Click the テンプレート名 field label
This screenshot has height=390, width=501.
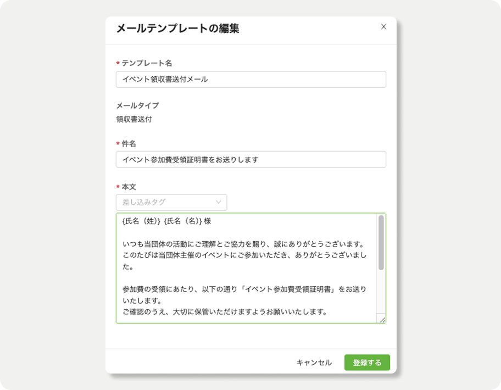click(147, 63)
